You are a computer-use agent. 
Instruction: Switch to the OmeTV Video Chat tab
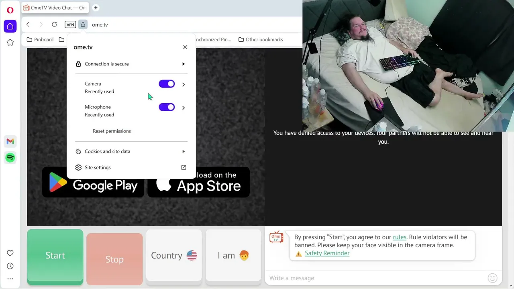(55, 8)
